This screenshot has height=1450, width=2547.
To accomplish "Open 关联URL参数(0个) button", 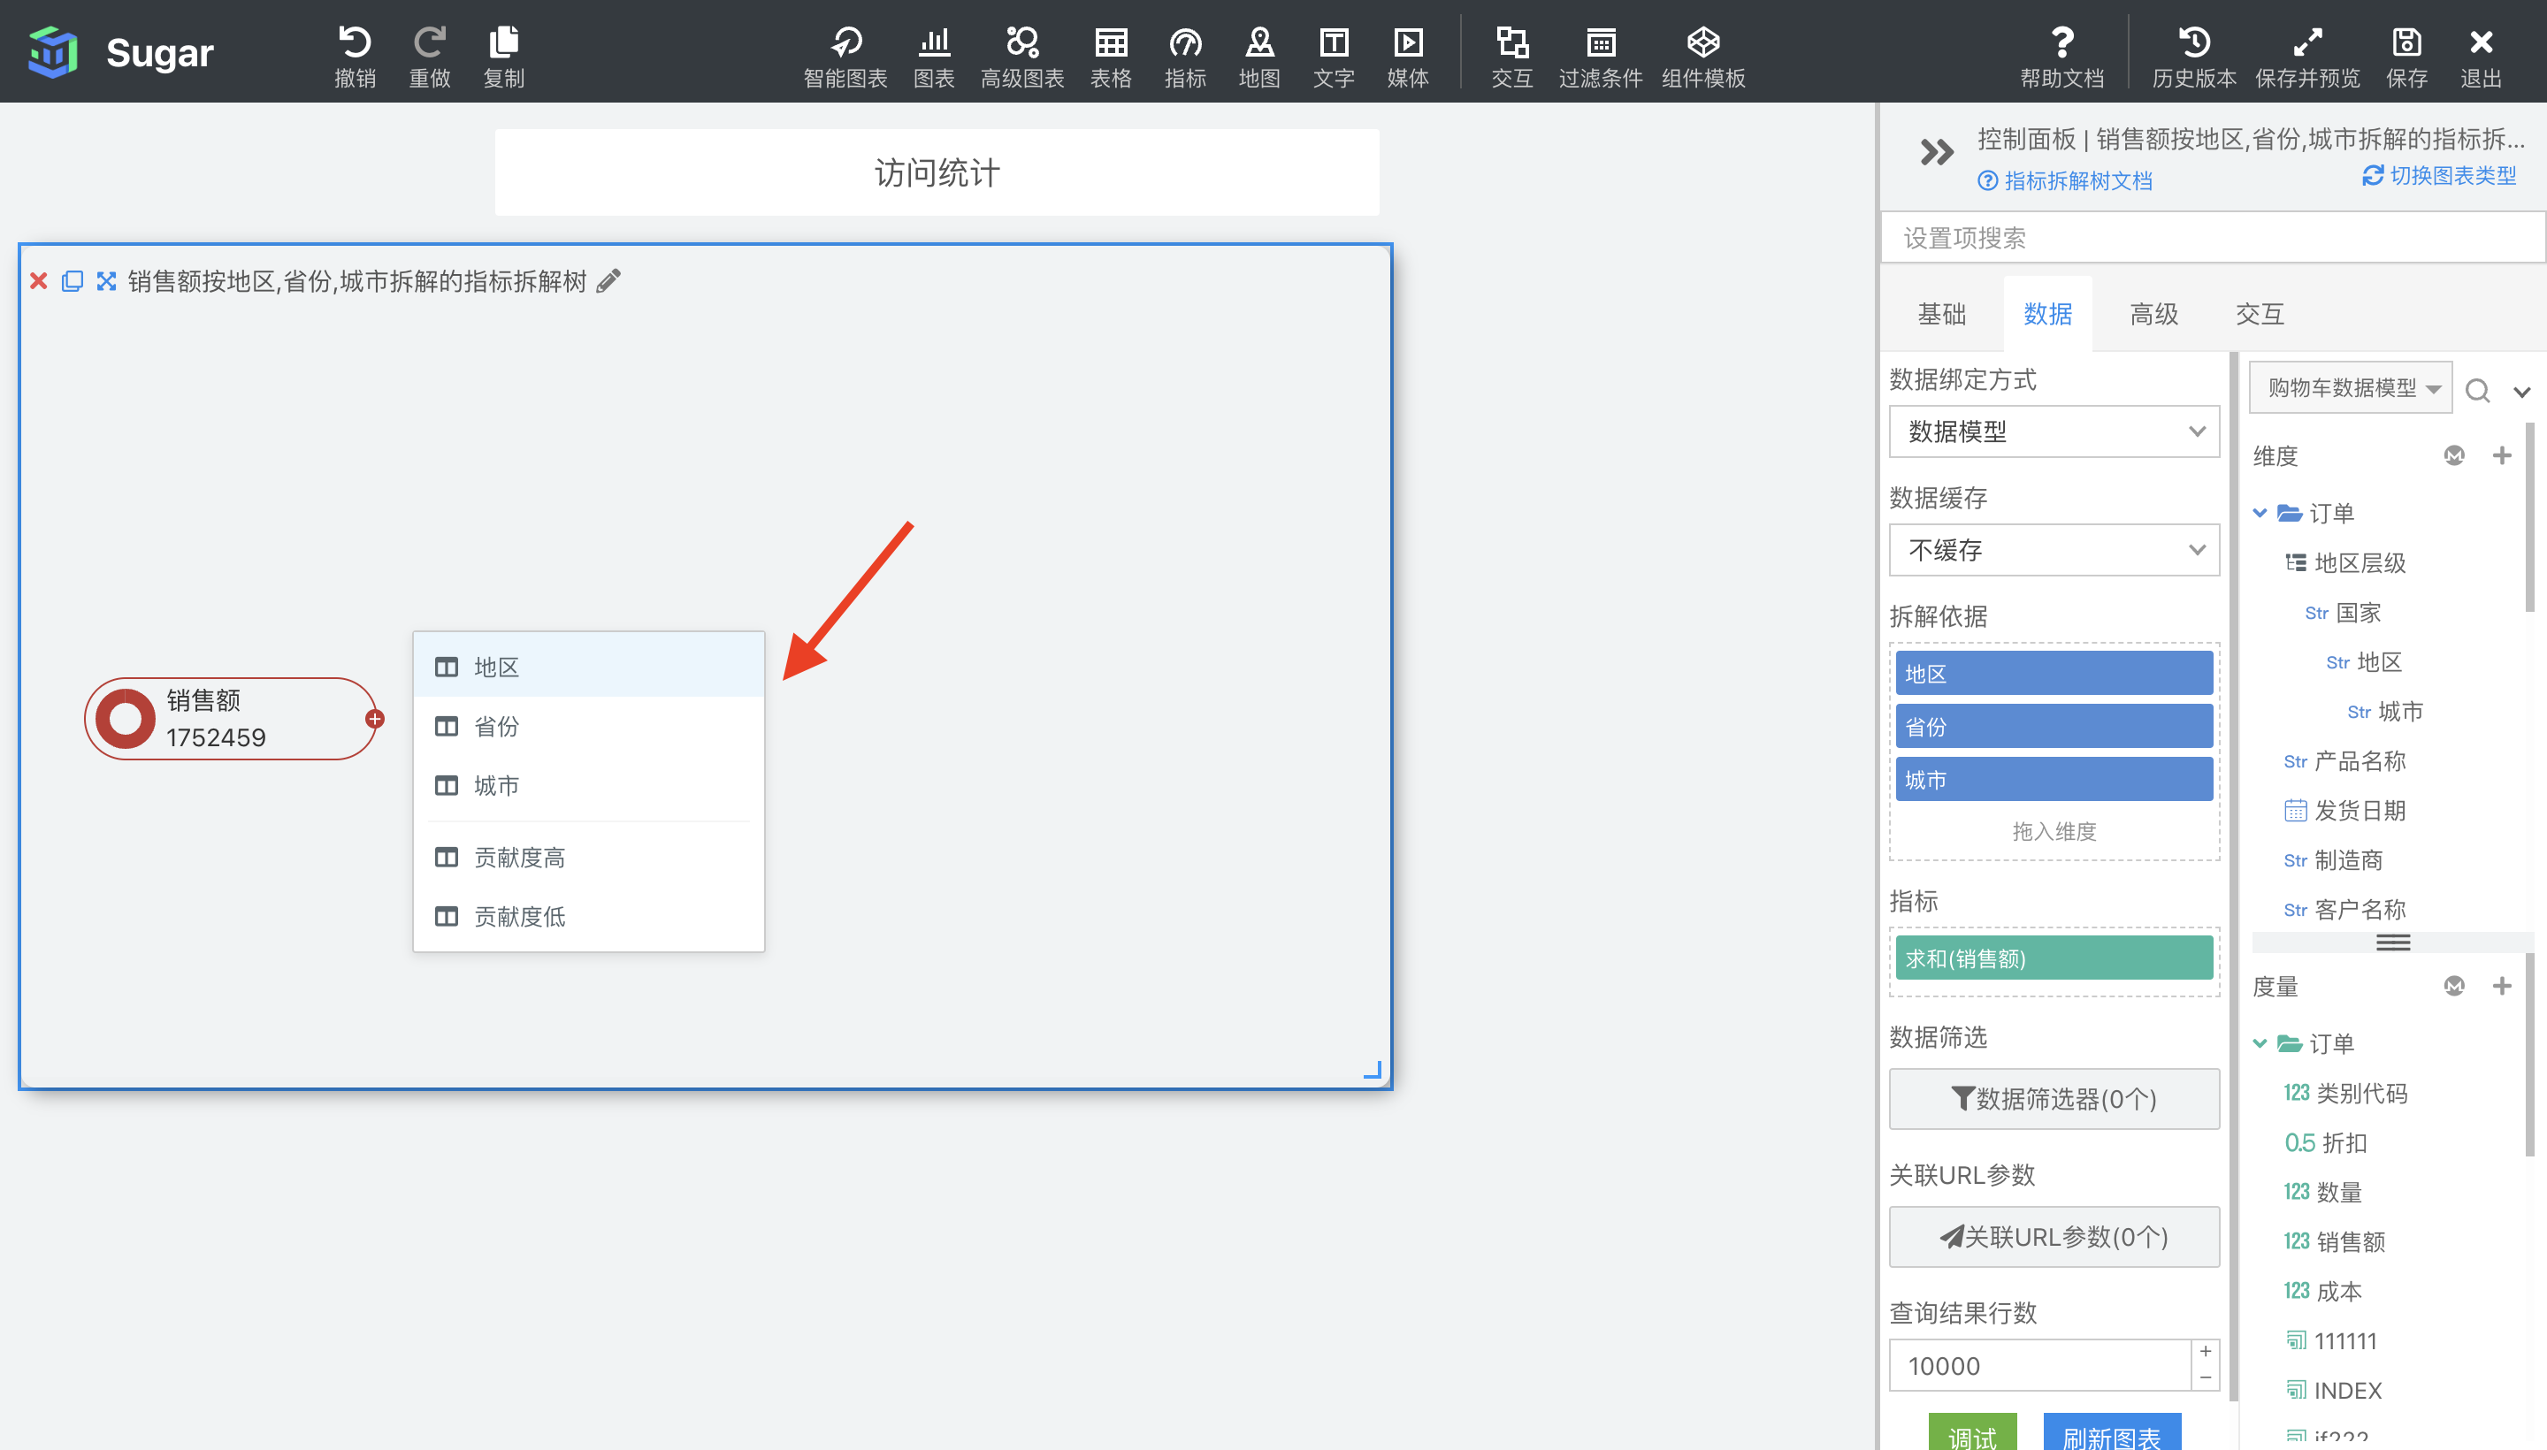I will coord(2054,1236).
